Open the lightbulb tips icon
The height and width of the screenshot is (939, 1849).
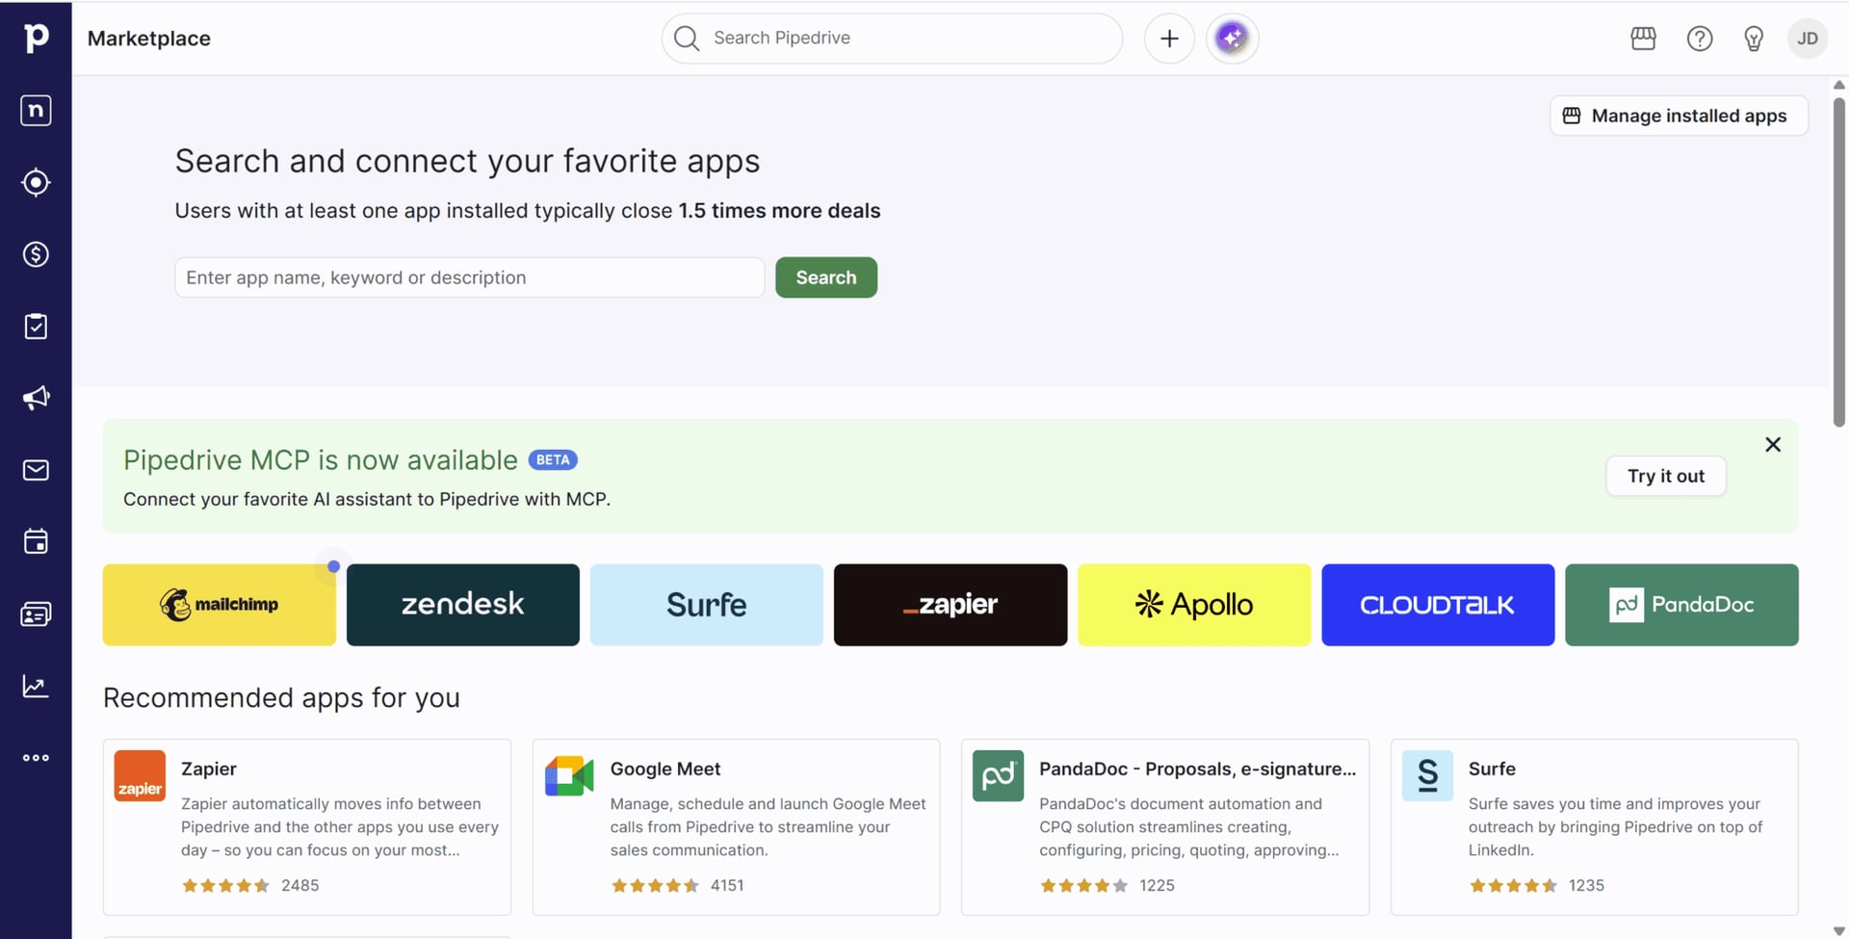[1754, 39]
